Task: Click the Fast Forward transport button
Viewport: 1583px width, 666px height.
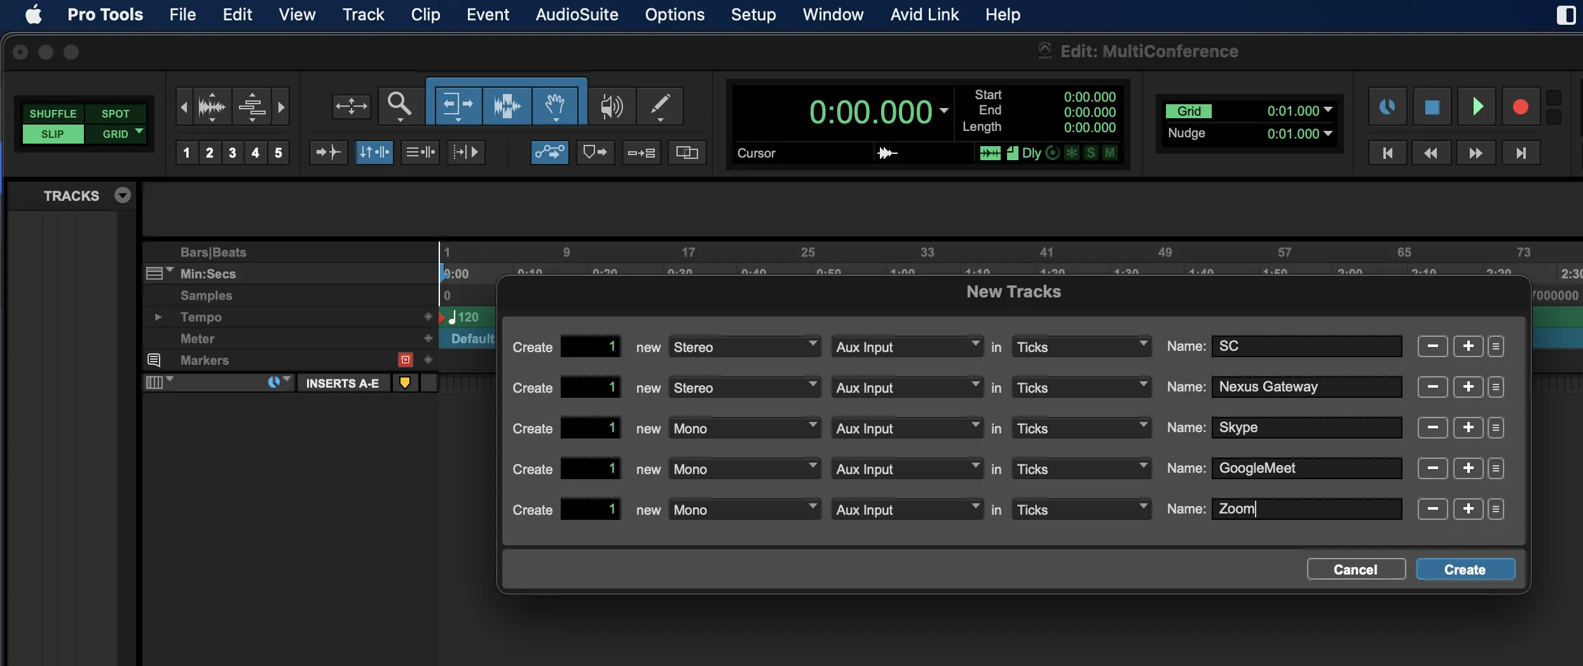Action: [x=1476, y=153]
